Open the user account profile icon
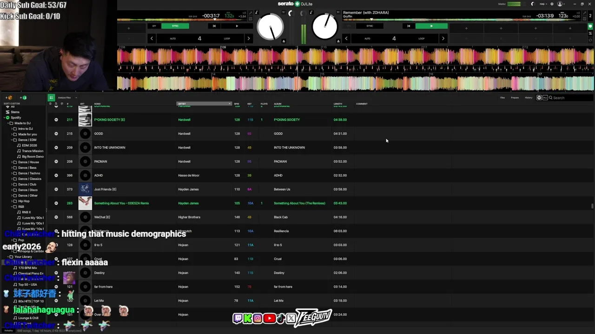Viewport: 595px width, 334px height. pyautogui.click(x=560, y=4)
